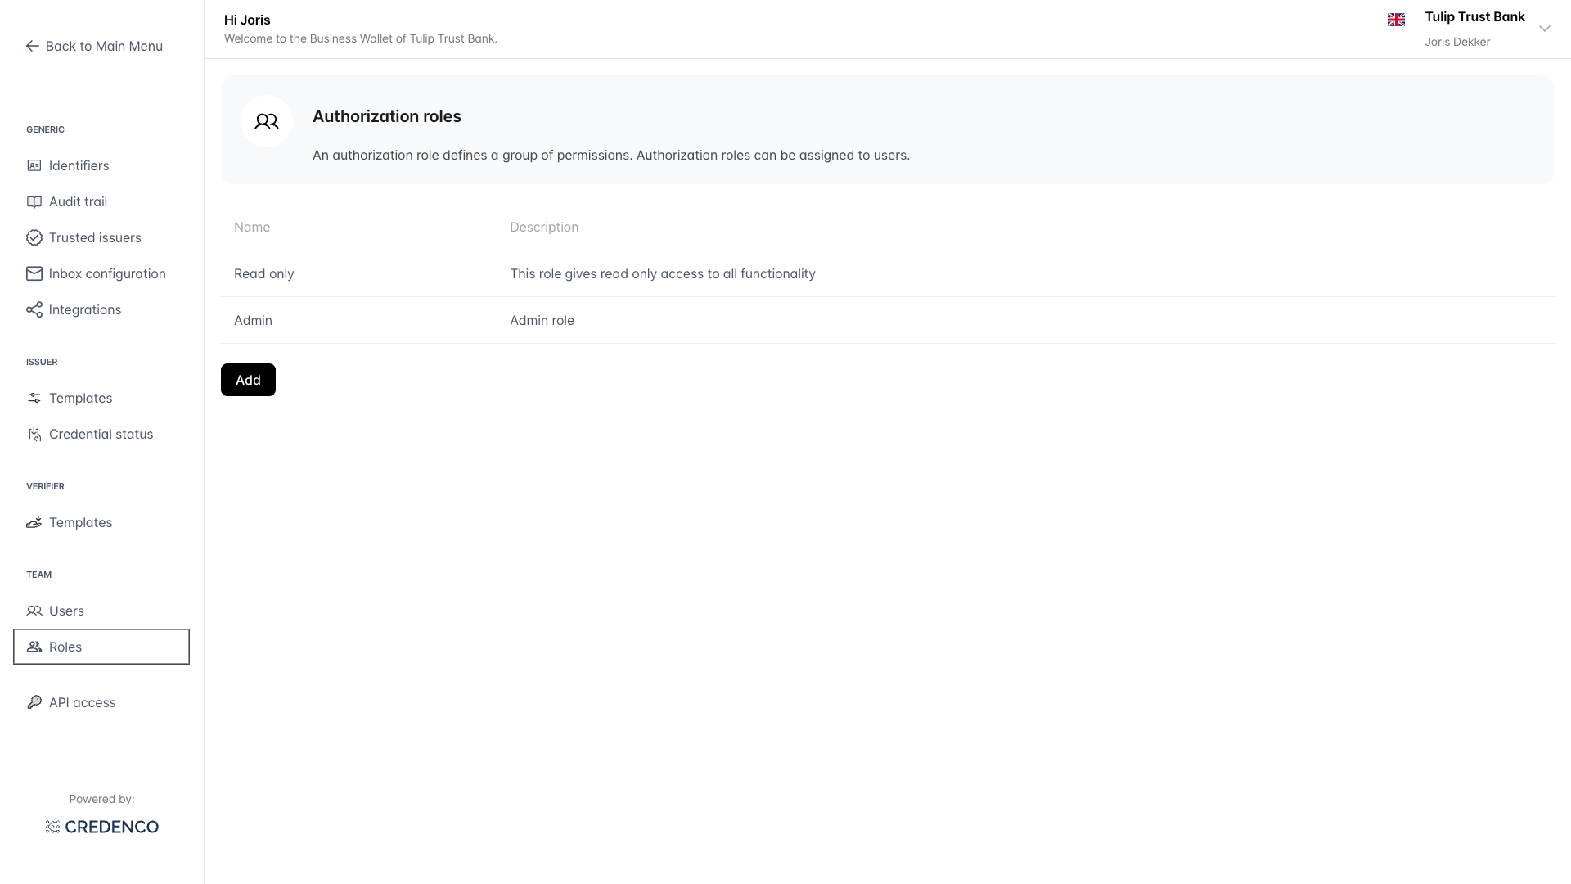
Task: Go to the Users page
Action: tap(101, 611)
